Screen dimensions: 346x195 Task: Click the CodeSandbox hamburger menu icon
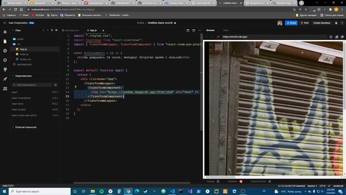[5, 23]
